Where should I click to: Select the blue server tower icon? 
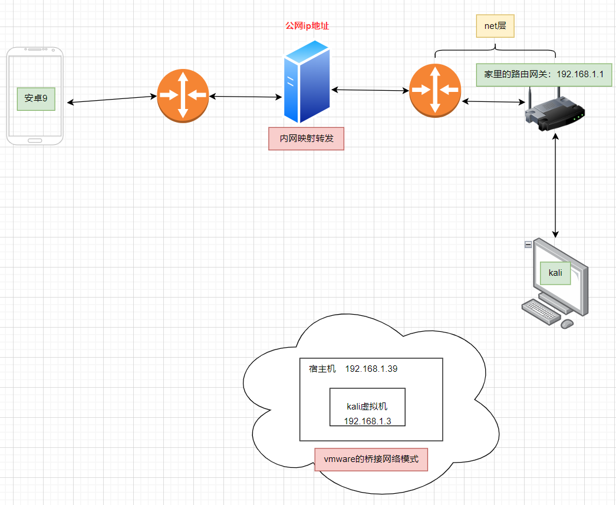pyautogui.click(x=307, y=81)
